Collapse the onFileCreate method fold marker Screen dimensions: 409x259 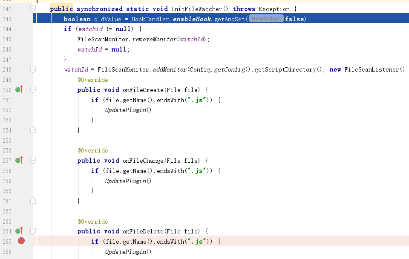pyautogui.click(x=33, y=90)
